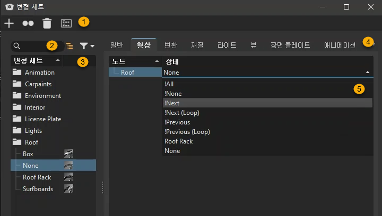Open the 장면 플레이트 tab
The width and height of the screenshot is (382, 216).
[x=290, y=45]
